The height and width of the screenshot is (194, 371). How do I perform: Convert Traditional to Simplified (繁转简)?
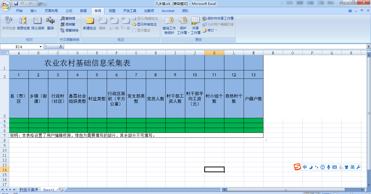click(x=68, y=18)
